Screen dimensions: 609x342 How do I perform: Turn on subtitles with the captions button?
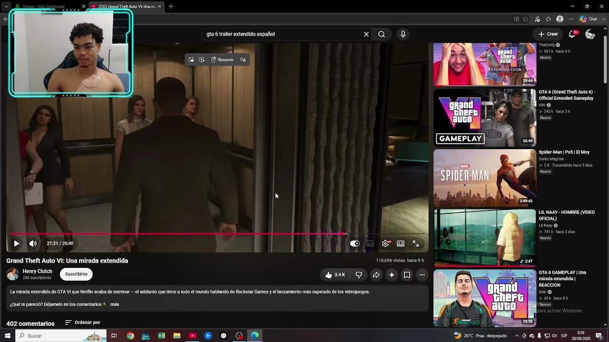pyautogui.click(x=370, y=243)
